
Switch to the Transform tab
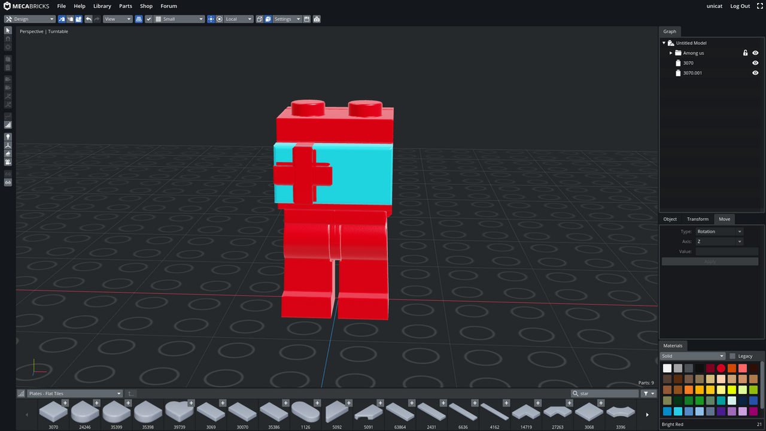698,219
